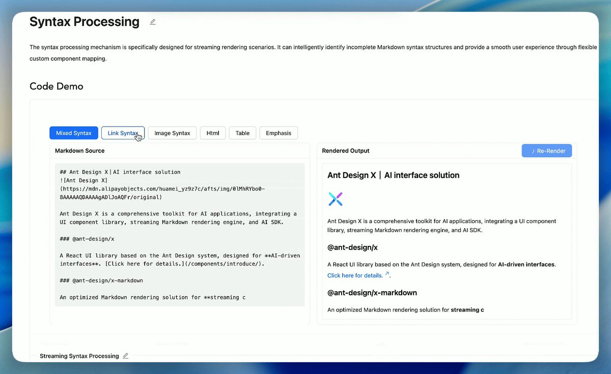This screenshot has width=611, height=374.
Task: Click the source line '### @ant-design/x-markdown'
Action: pyautogui.click(x=101, y=280)
